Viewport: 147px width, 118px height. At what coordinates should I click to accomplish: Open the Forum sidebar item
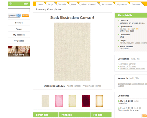coord(19,29)
